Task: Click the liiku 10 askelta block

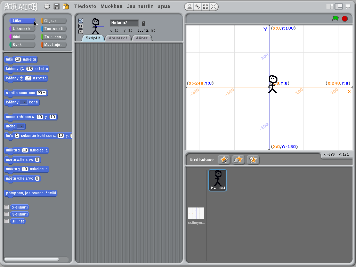Action: (x=21, y=60)
